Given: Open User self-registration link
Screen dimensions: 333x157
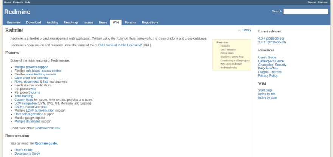Looking at the screenshot, I should coord(29,114).
